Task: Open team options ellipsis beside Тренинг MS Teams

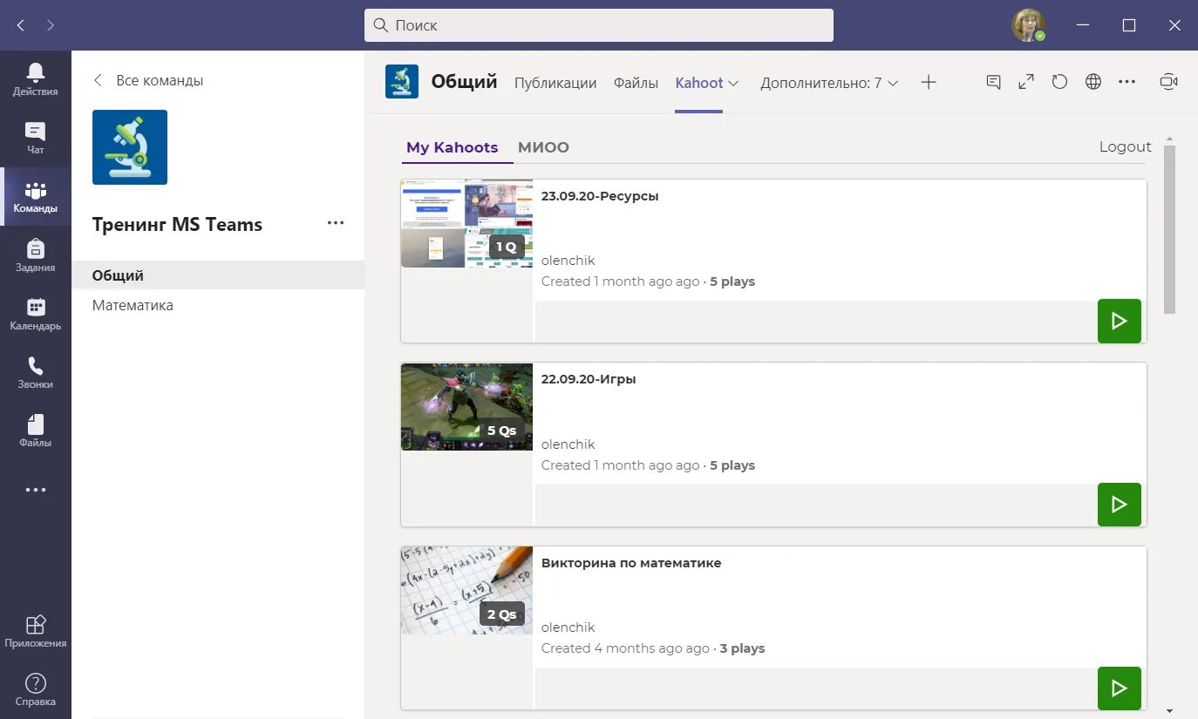Action: (x=336, y=223)
